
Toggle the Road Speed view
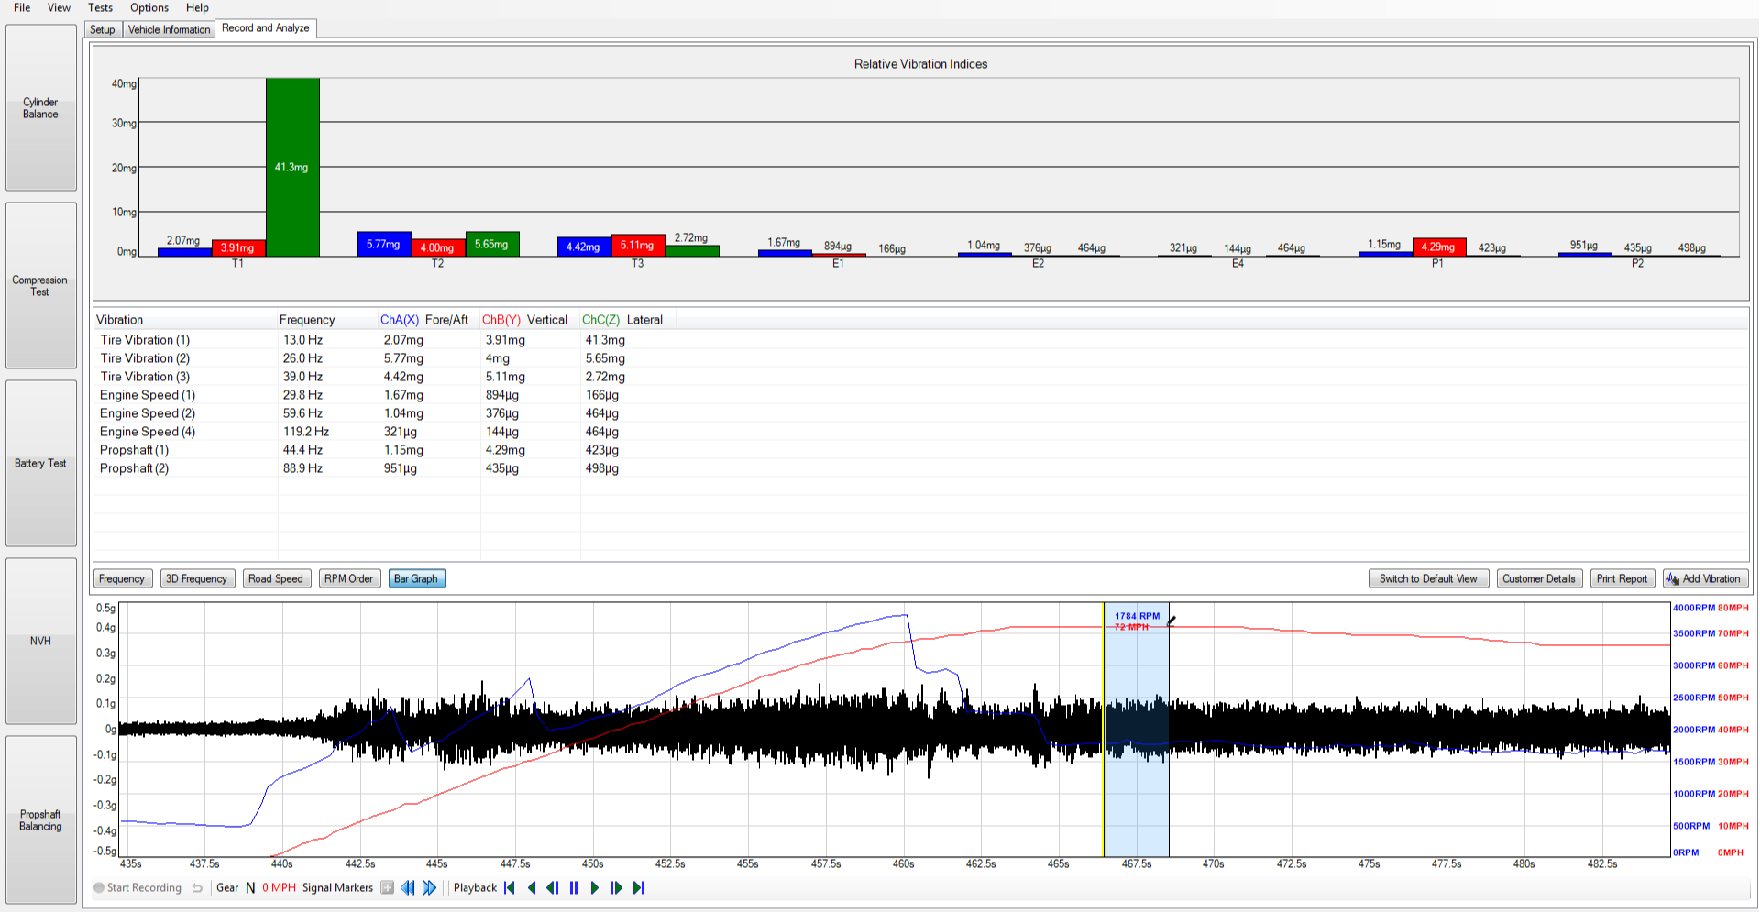275,578
